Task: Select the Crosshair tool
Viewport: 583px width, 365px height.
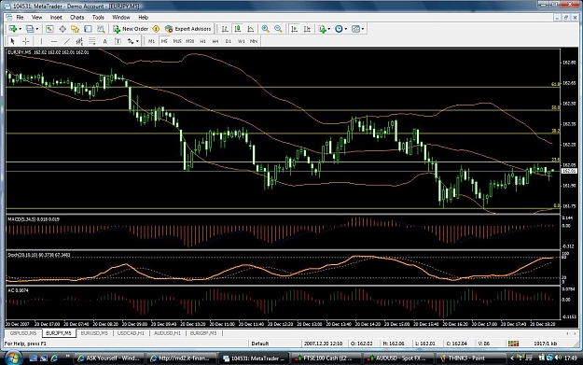Action: point(26,41)
